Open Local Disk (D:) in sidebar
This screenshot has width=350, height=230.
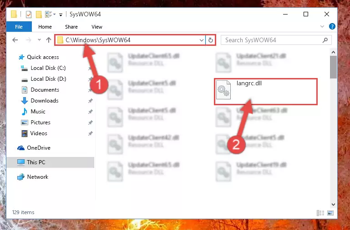coord(48,79)
